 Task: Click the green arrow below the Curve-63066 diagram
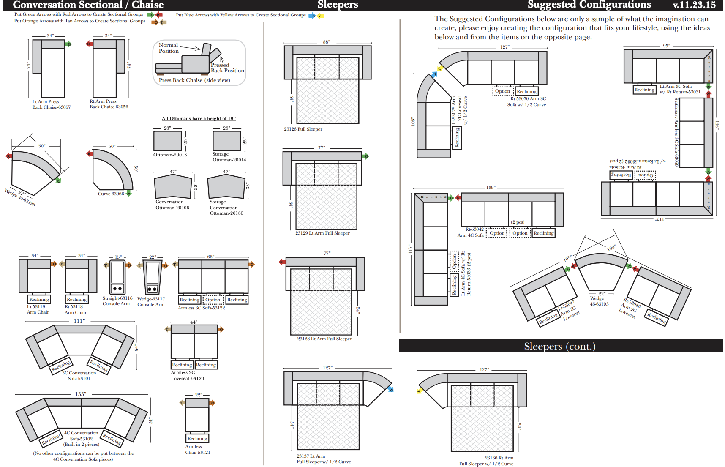(129, 193)
